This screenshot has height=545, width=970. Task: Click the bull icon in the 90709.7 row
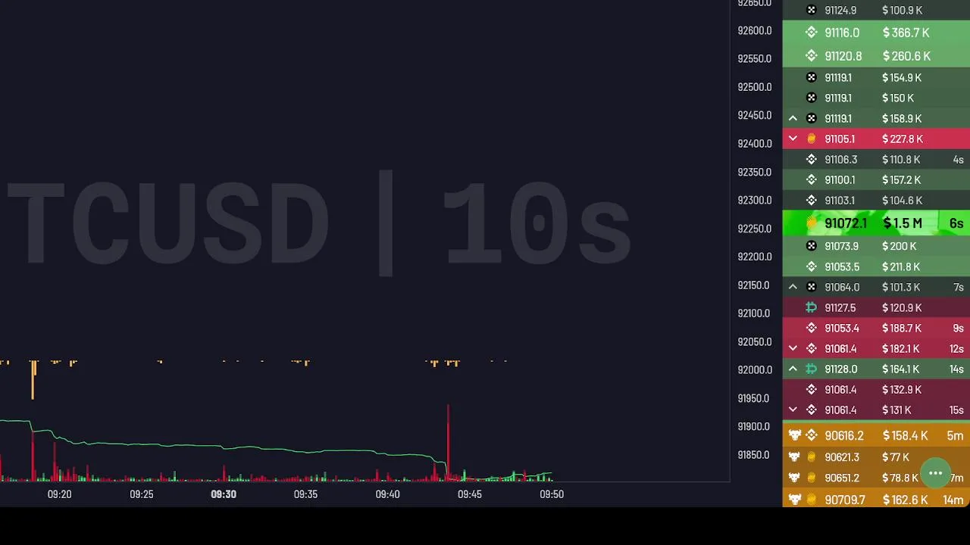794,500
